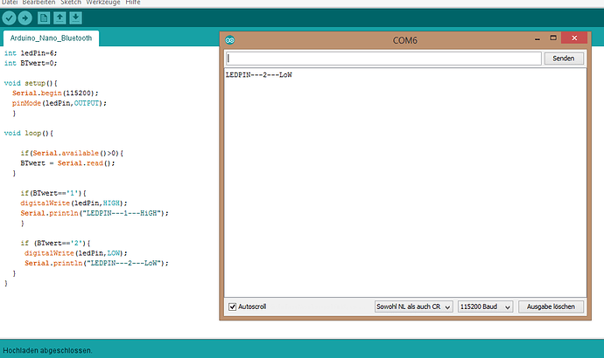Viewport: 604px width, 358px height.
Task: Click the println "LEDPIN---2---LoW" code line
Action: pyautogui.click(x=96, y=263)
